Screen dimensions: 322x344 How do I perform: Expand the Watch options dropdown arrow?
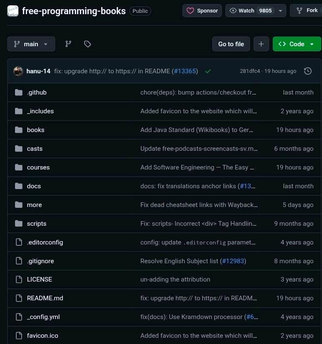coord(280,10)
